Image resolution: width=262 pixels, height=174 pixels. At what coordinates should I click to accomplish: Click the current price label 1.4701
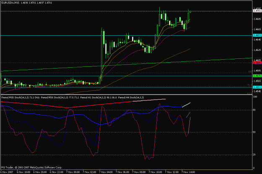(x=257, y=11)
